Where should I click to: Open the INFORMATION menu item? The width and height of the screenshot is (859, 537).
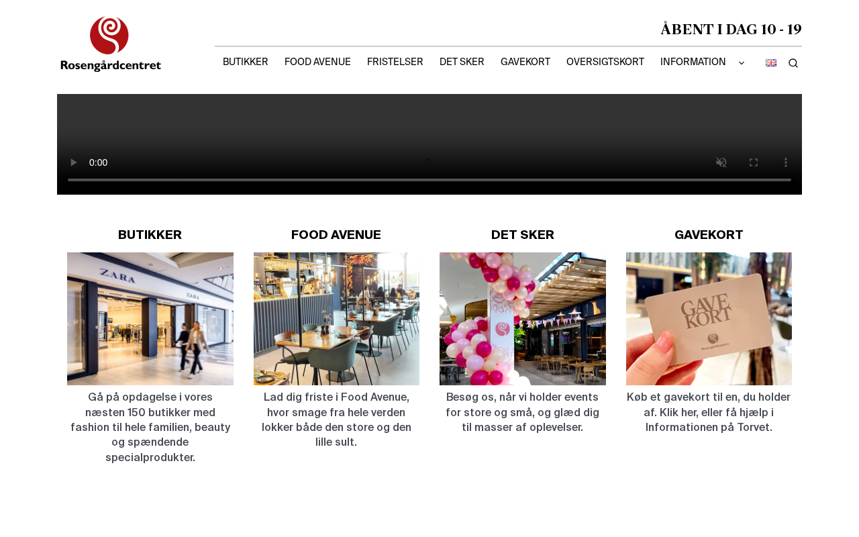click(x=693, y=62)
